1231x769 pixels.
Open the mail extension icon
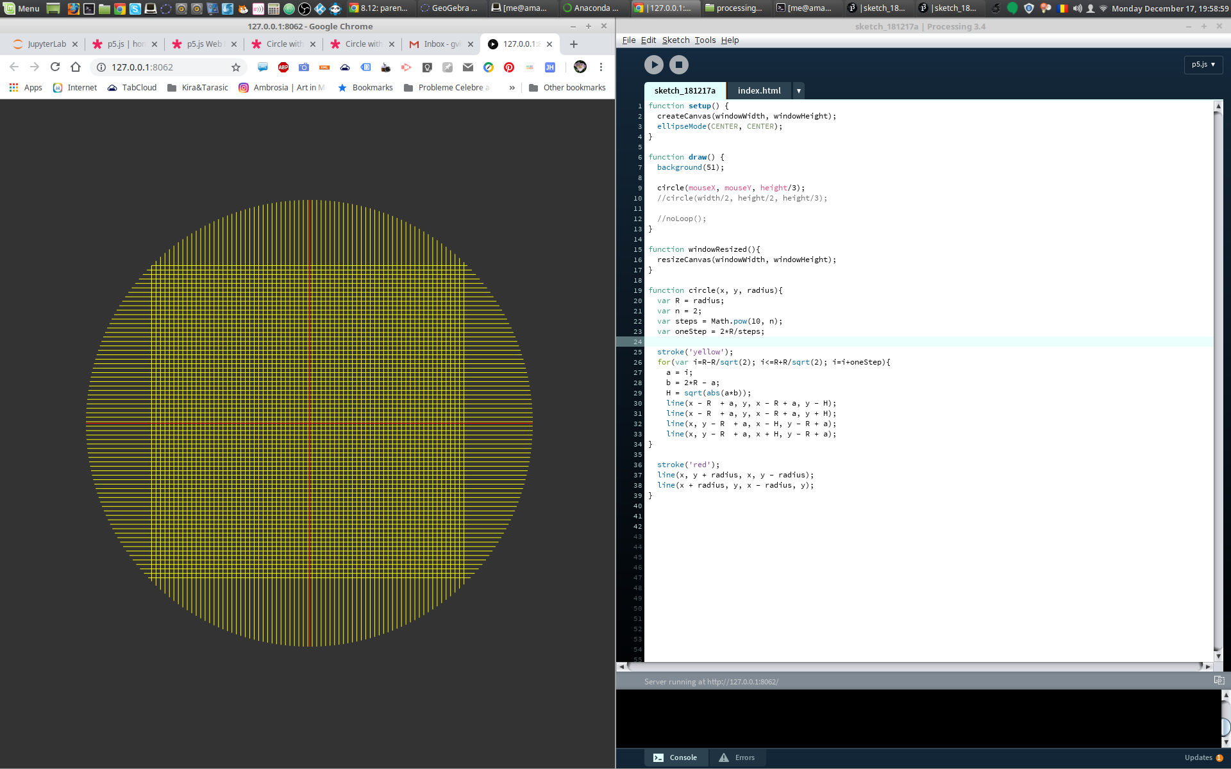[x=468, y=67]
